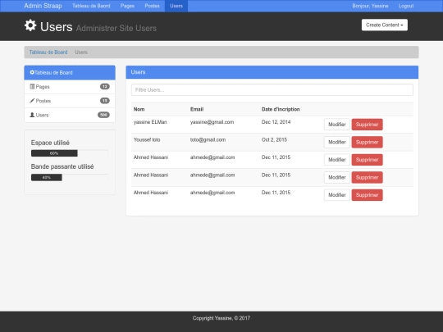Click the name yassine ELMan
This screenshot has height=332, width=443.
[x=150, y=122]
